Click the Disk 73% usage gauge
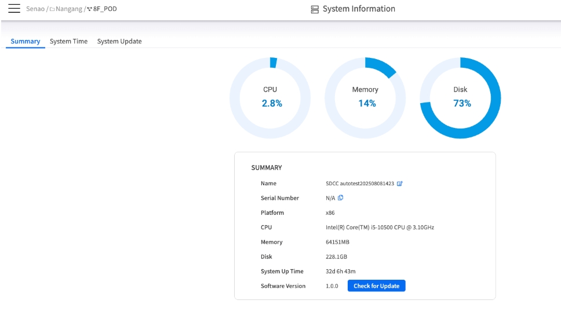Viewport: 561px width, 311px height. pos(460,98)
